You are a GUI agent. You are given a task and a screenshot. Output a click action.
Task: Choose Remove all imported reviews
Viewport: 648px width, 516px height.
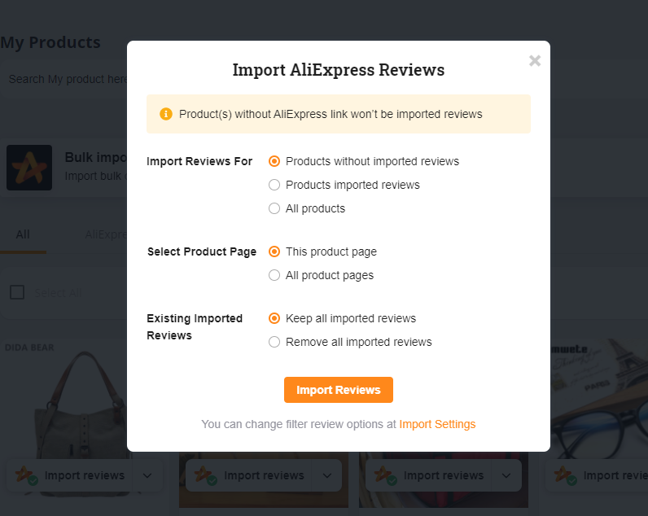click(x=274, y=342)
